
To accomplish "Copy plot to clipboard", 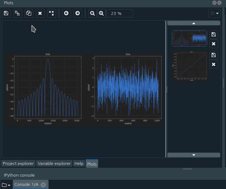I will coord(29,13).
